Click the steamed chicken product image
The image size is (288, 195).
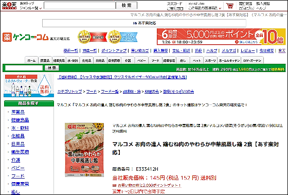84,150
